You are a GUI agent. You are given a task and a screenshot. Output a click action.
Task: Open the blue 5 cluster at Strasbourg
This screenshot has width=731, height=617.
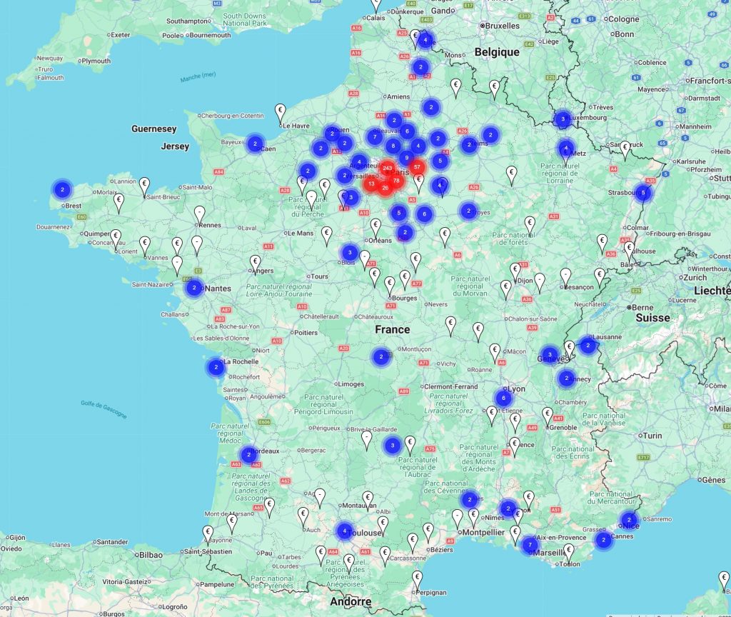pos(643,193)
